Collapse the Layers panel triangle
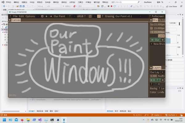 [151, 68]
